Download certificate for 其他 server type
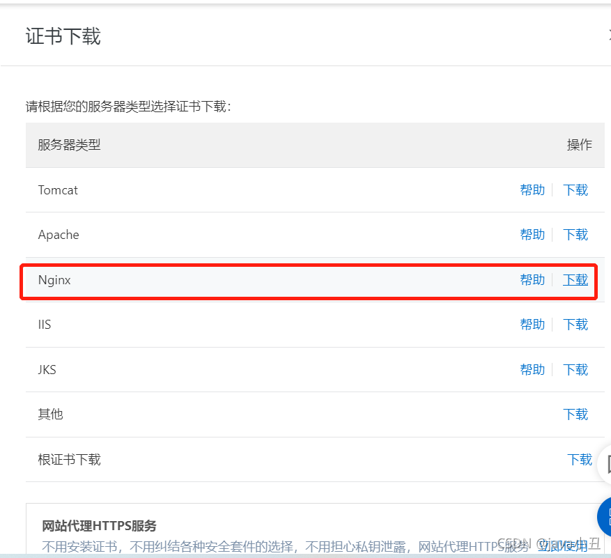Screen dimensions: 611x558 pos(575,414)
